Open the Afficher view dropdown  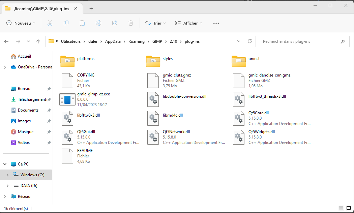click(189, 23)
